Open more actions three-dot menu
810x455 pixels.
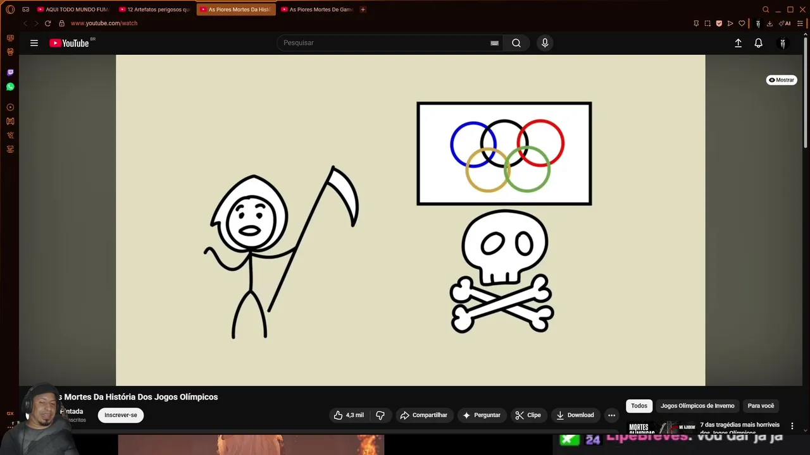611,415
